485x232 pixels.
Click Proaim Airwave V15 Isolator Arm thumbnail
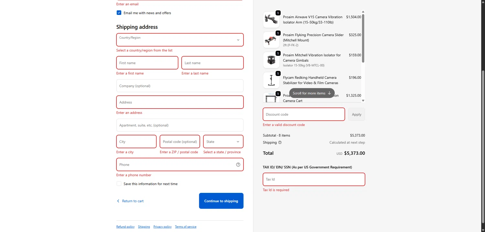271,20
